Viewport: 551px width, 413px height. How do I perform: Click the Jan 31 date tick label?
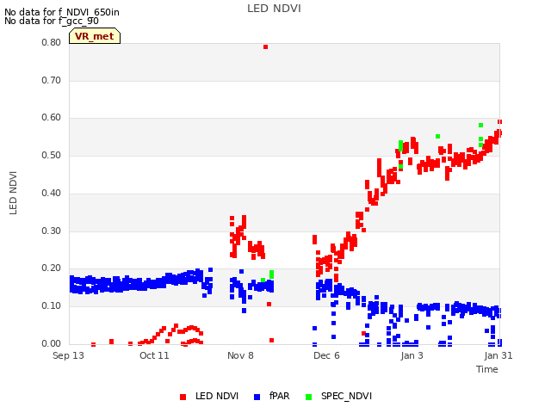click(498, 355)
